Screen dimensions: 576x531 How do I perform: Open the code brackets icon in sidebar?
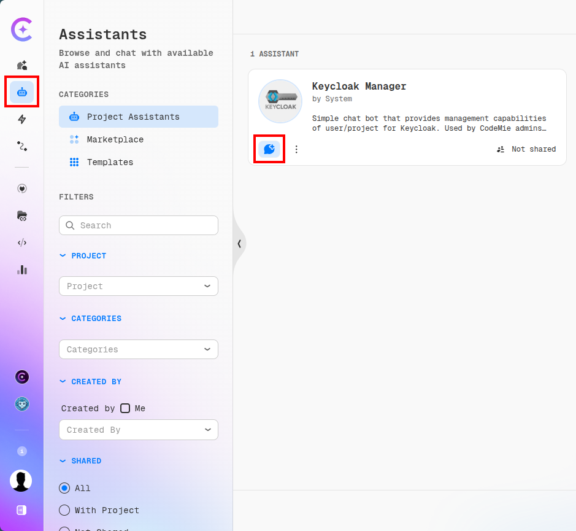point(22,242)
